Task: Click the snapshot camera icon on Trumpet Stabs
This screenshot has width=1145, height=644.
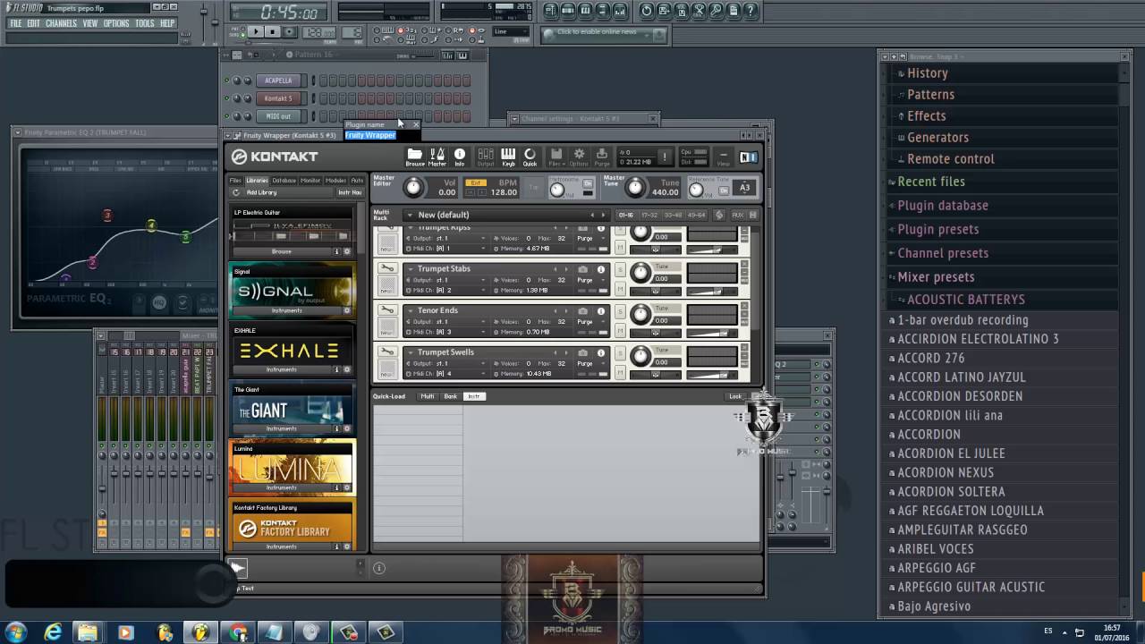Action: pyautogui.click(x=583, y=269)
